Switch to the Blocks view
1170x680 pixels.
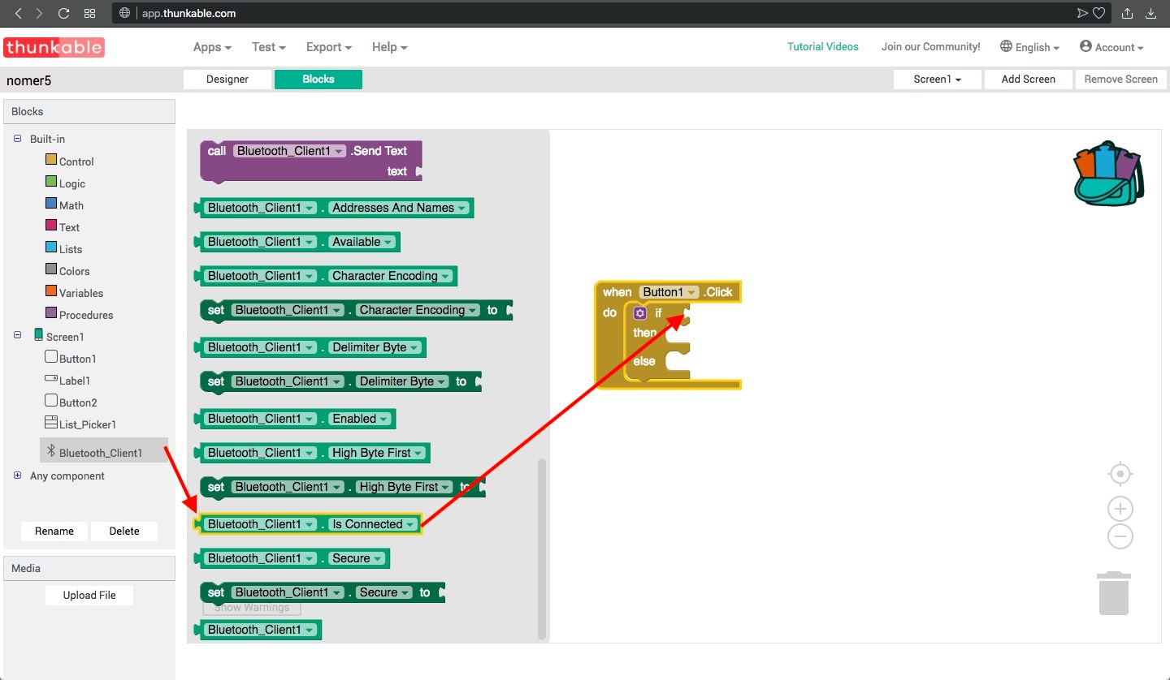click(318, 80)
